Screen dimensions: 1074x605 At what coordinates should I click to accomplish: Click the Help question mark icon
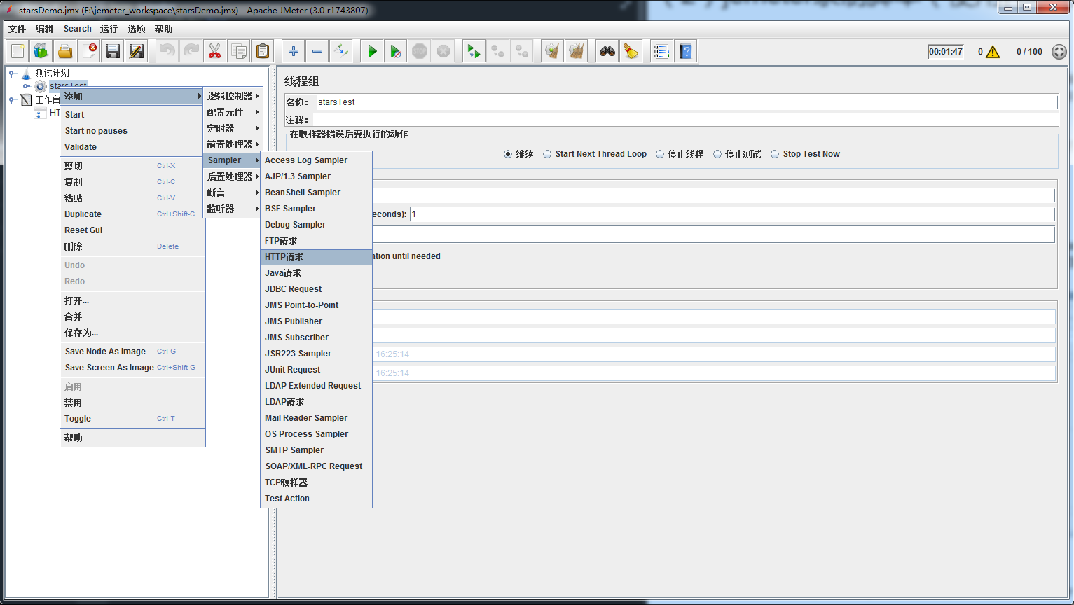click(x=686, y=51)
